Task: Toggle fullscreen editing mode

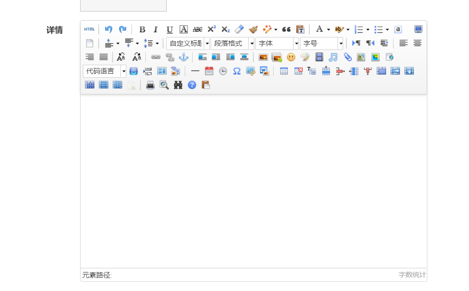Action: coord(418,29)
